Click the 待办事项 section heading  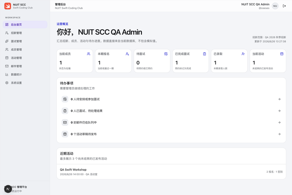(66, 83)
